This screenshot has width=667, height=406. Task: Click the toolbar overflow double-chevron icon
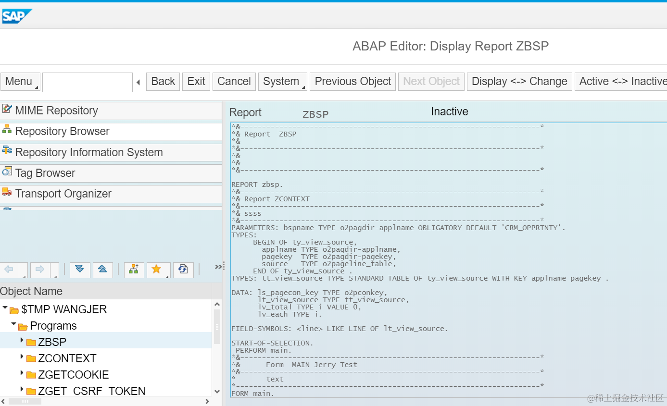coord(218,266)
